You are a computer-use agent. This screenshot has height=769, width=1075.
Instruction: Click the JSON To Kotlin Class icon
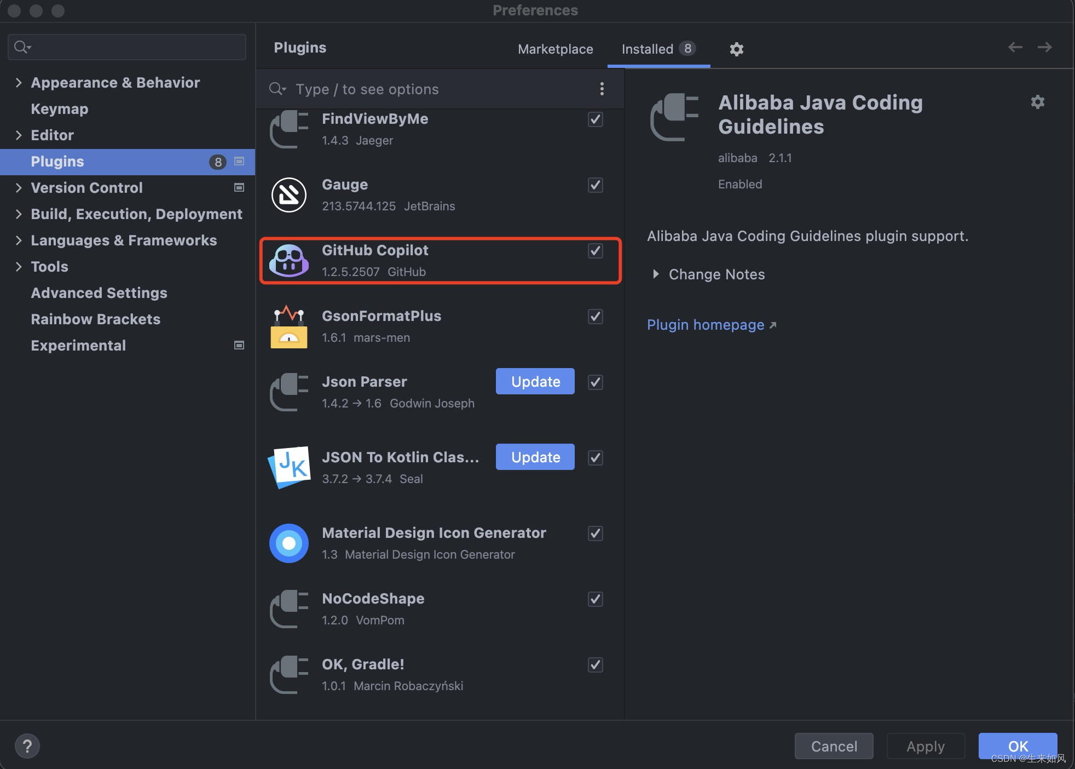[289, 467]
